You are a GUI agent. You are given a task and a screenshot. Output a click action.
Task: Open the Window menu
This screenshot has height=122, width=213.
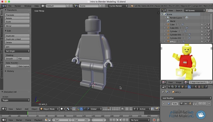point(28,6)
